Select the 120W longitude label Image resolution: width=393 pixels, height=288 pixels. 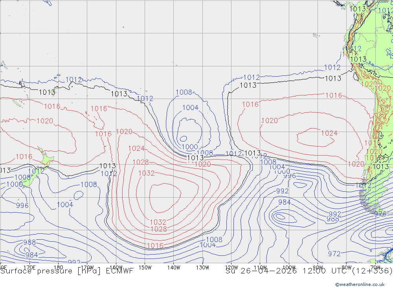tap(231, 268)
